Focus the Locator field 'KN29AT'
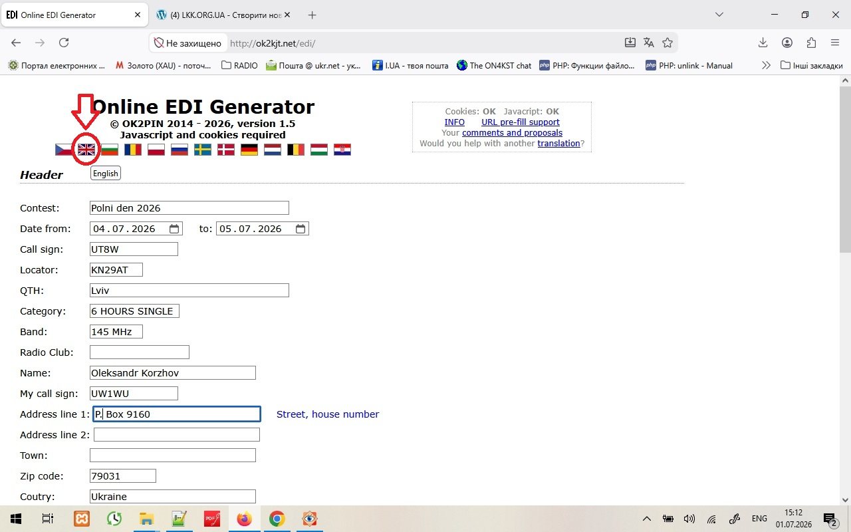Viewport: 851px width, 532px height. (x=116, y=270)
